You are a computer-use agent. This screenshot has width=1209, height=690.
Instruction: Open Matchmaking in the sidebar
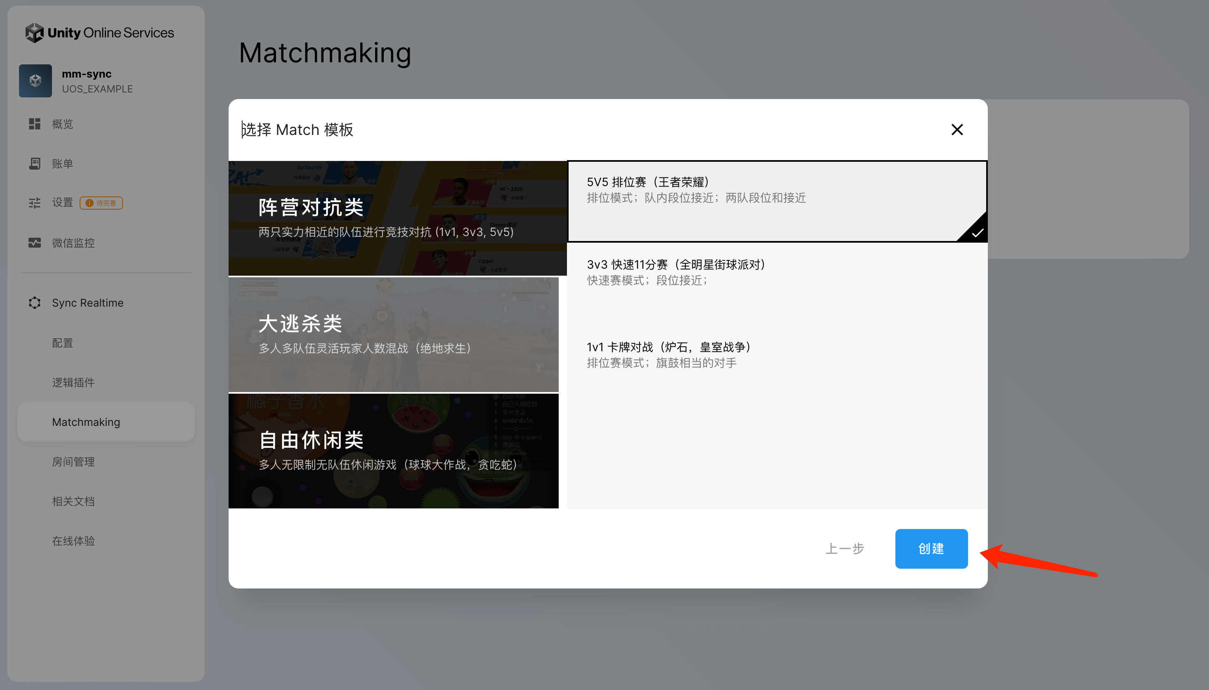pyautogui.click(x=86, y=422)
